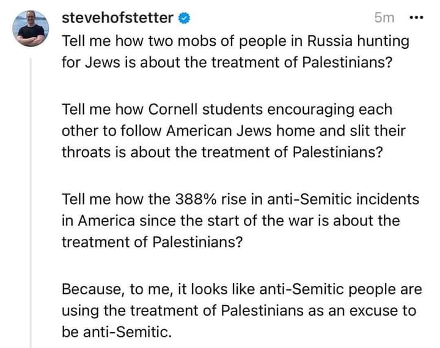This screenshot has height=348, width=440.
Task: Click the word 'mobs' in the first paragraph
Action: [x=188, y=43]
